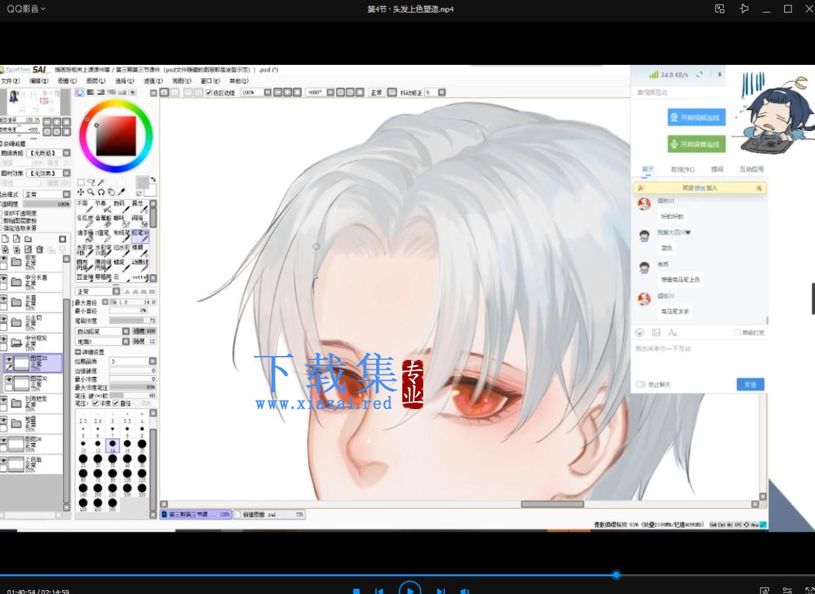Hide the 上色脸 layer
This screenshot has height=594, width=815.
[3, 461]
